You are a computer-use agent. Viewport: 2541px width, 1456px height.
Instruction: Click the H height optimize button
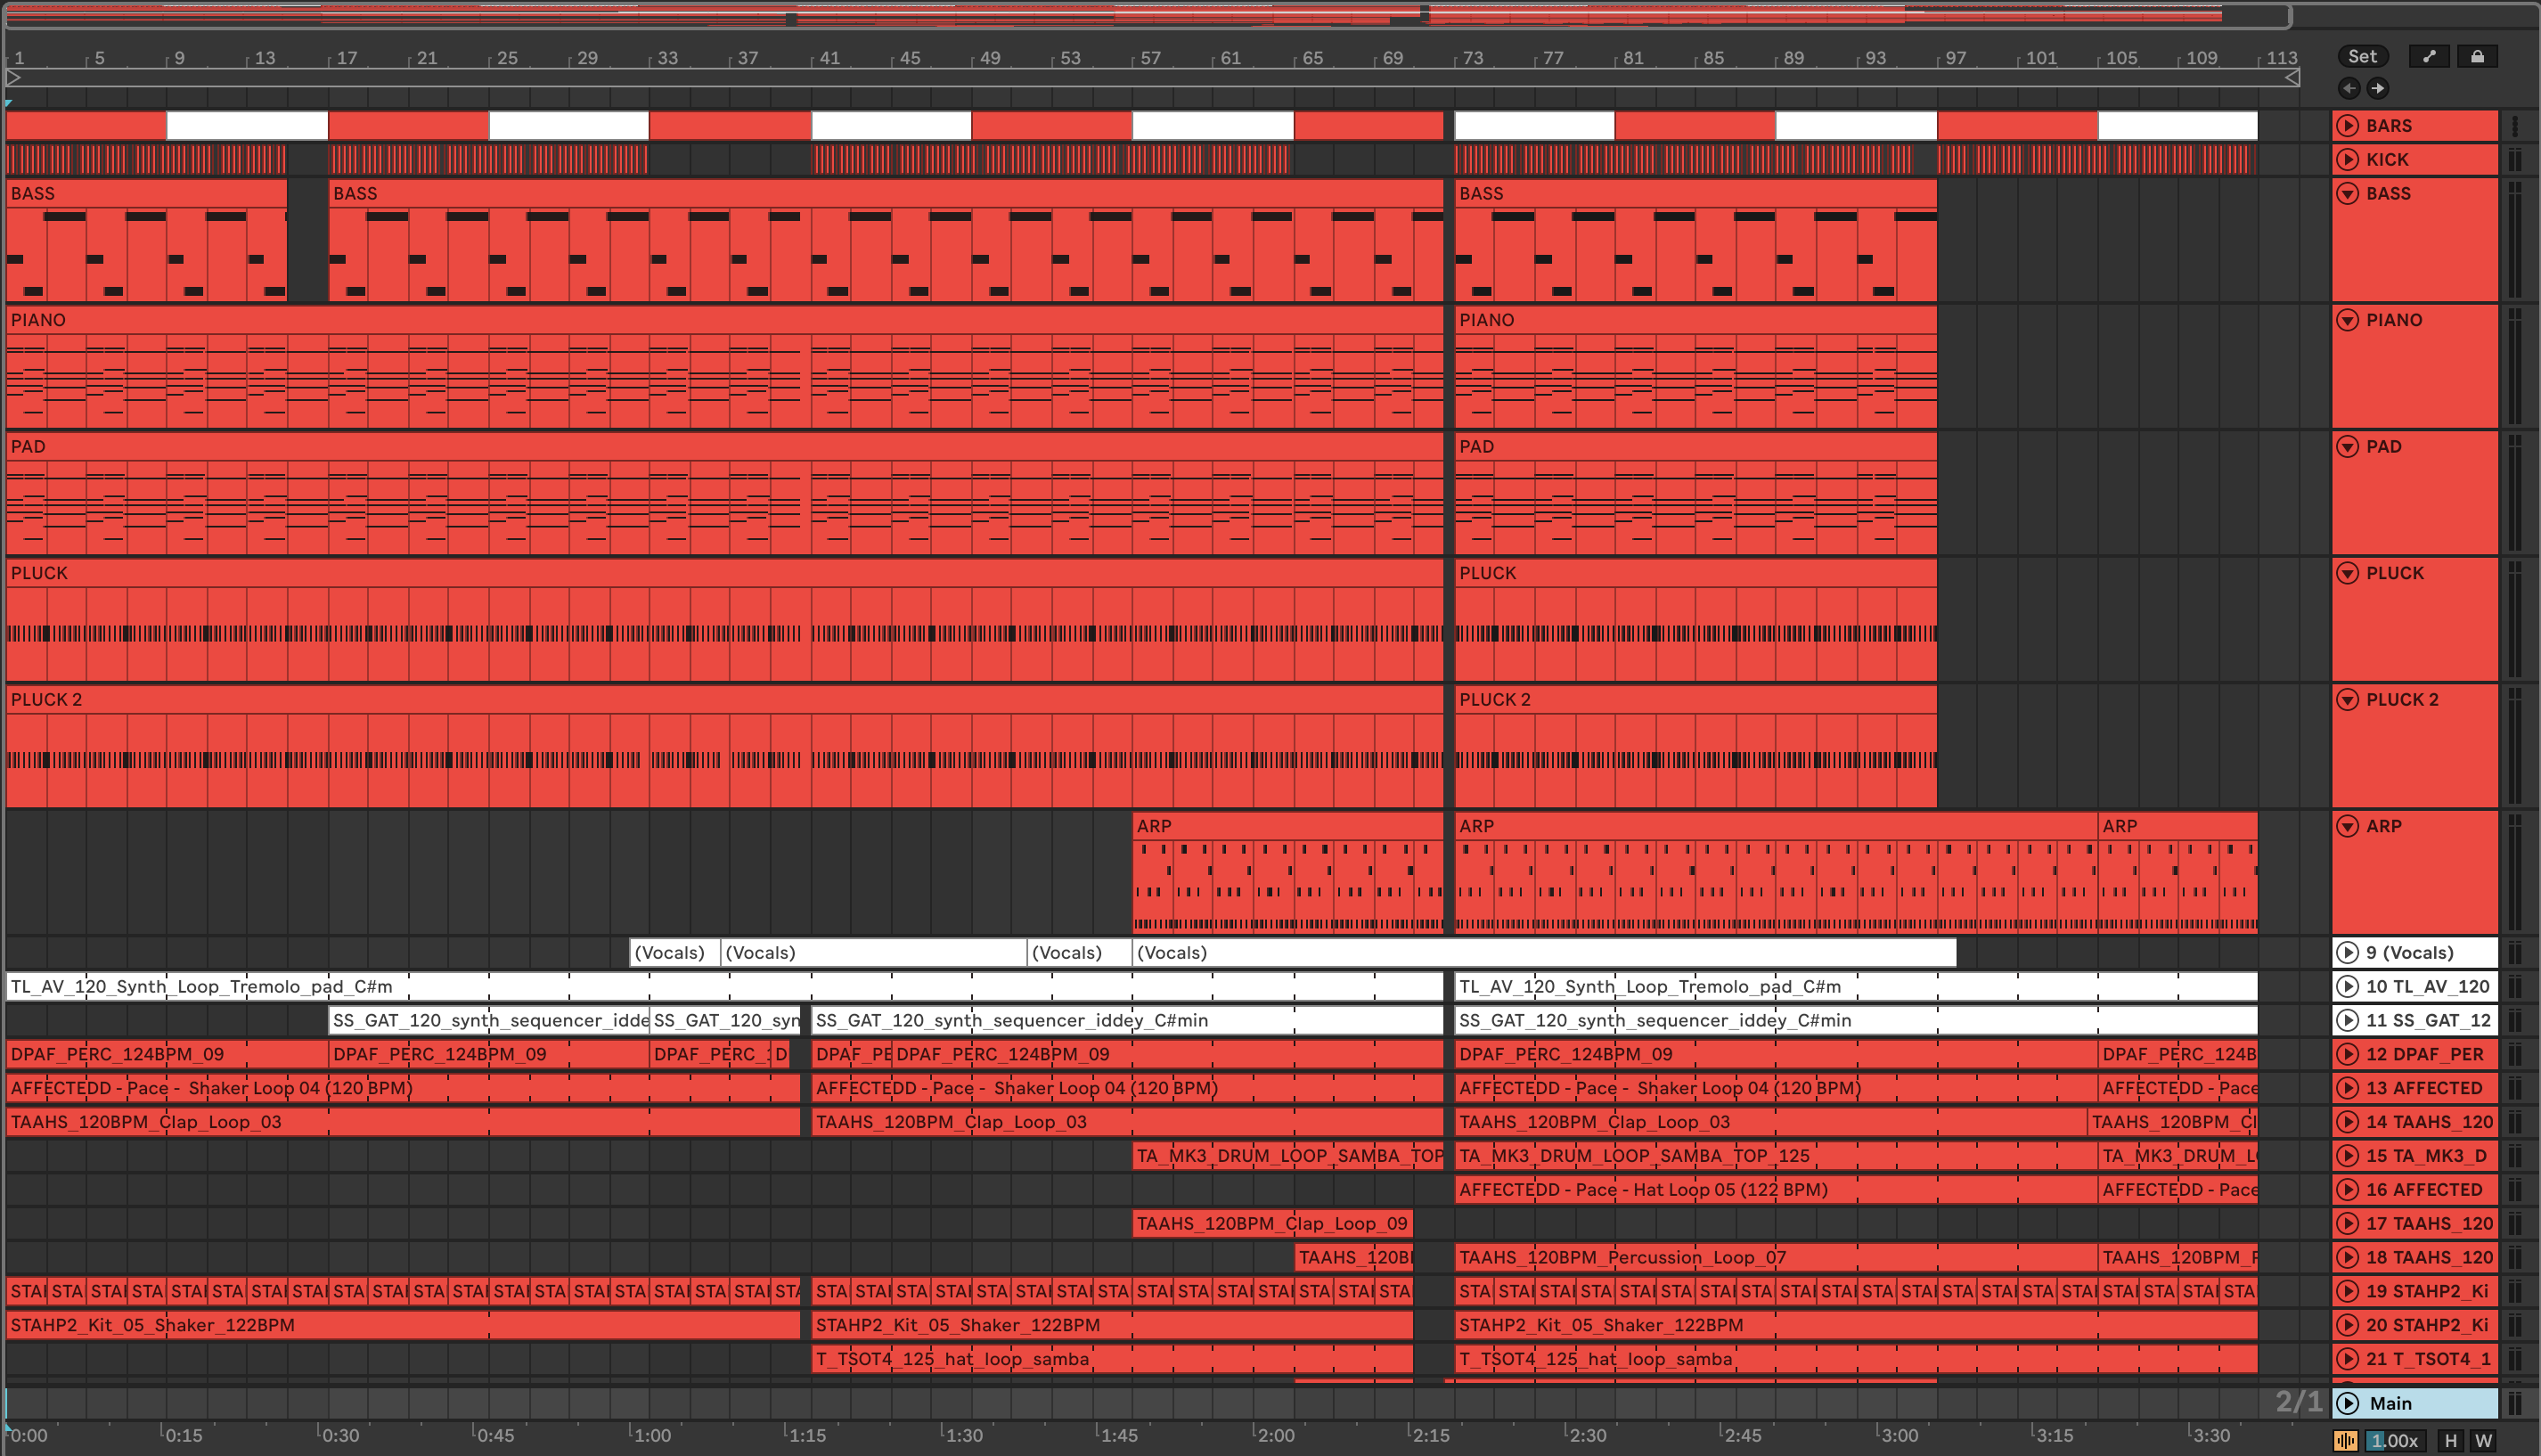[2450, 1441]
